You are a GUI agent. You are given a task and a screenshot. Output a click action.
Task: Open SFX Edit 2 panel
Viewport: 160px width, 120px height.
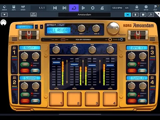pos(14,90)
